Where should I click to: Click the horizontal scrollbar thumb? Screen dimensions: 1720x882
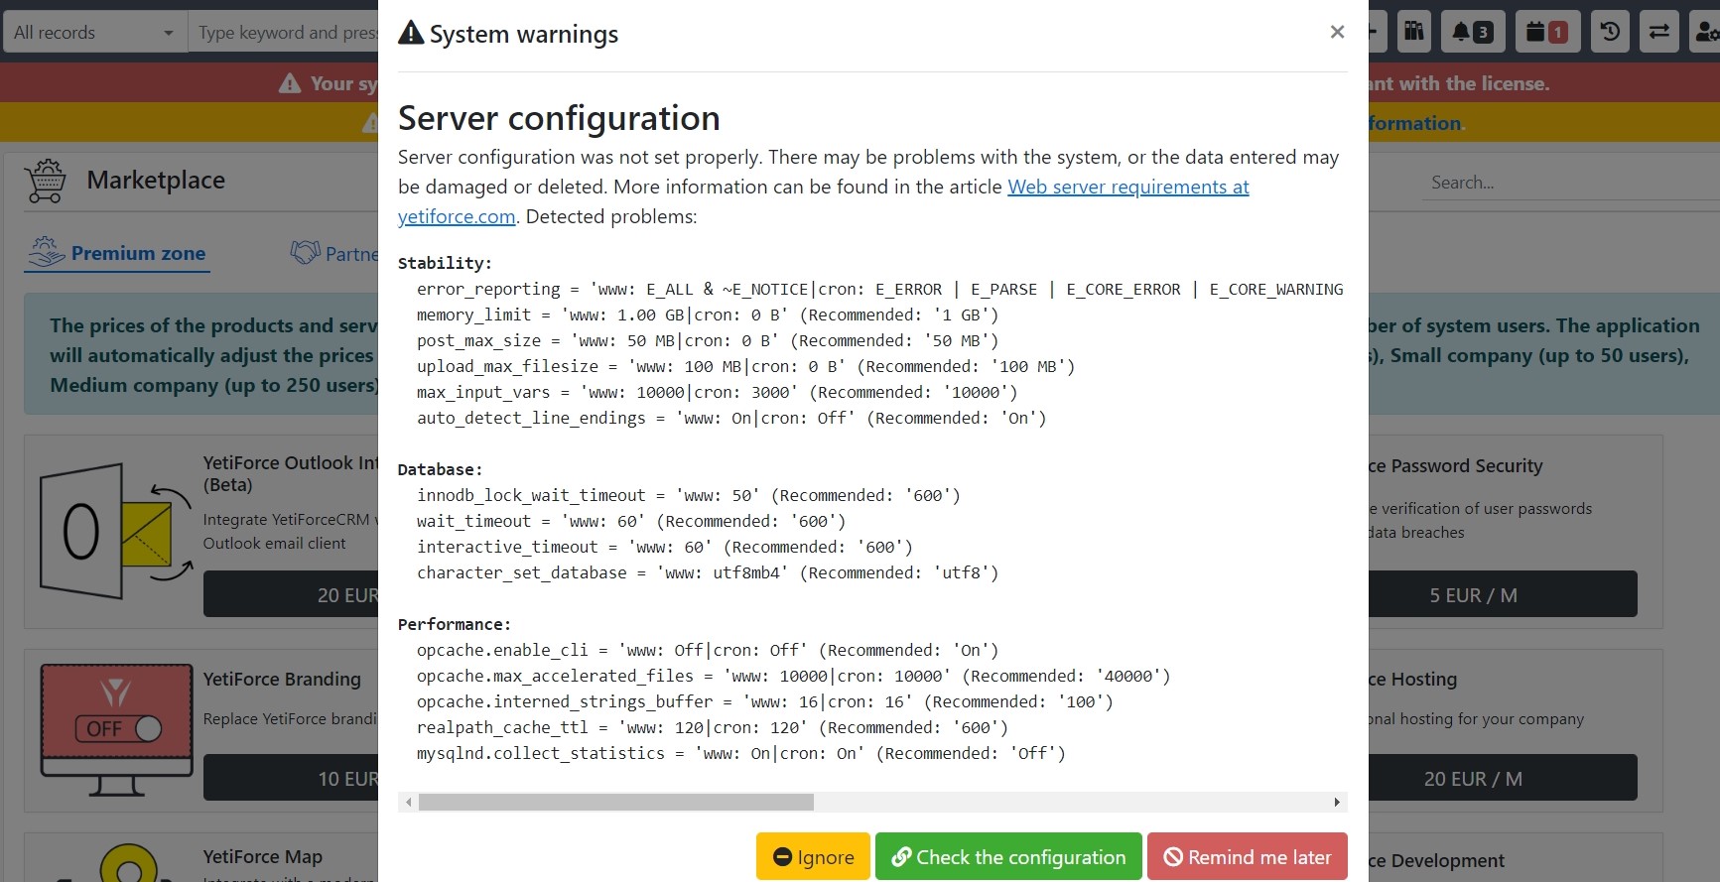615,802
